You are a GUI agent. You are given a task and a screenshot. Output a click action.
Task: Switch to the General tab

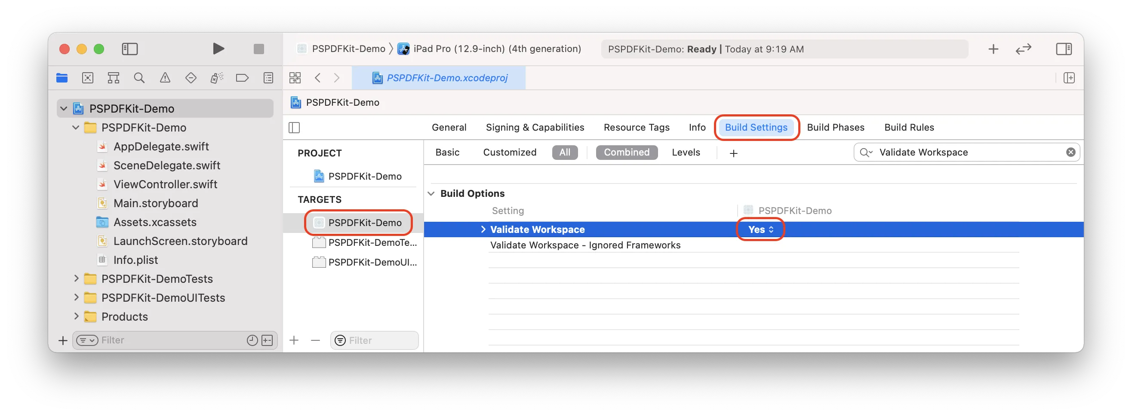449,127
